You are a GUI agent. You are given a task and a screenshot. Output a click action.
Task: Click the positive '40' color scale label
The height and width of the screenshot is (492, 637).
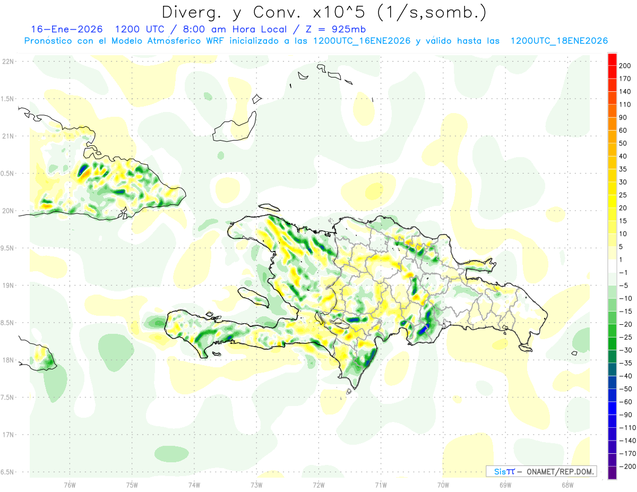point(624,156)
